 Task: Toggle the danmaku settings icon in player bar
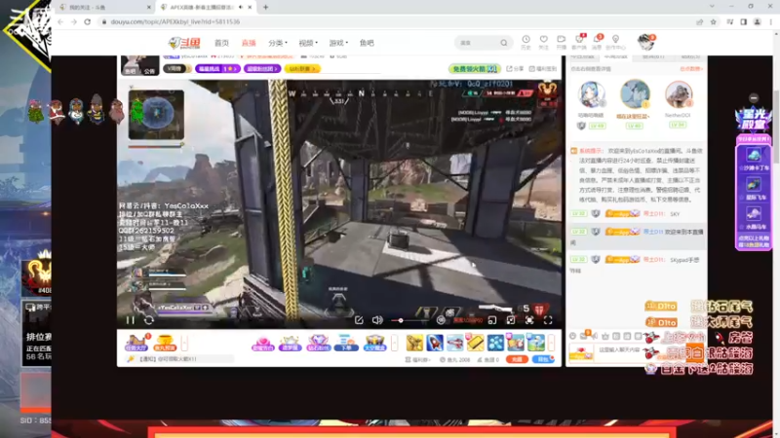[441, 320]
